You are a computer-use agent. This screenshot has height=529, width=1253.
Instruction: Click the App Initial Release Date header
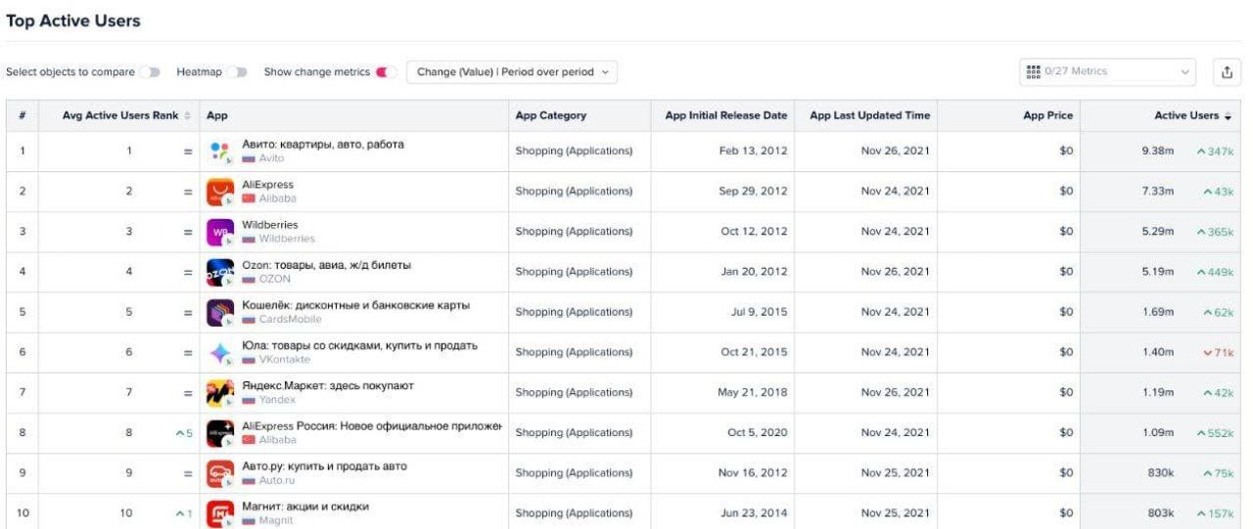725,115
